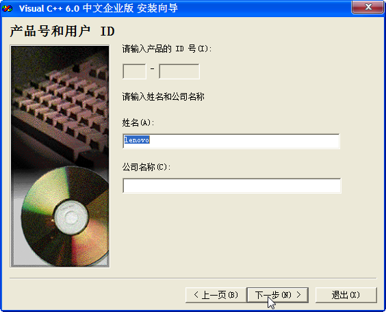
Task: Click the CD's silver center hub
Action: tap(70, 218)
